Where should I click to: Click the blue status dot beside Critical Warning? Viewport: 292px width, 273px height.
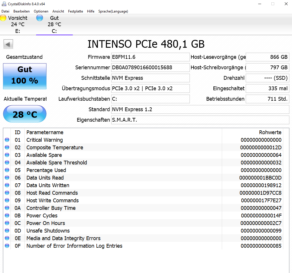(x=7, y=140)
